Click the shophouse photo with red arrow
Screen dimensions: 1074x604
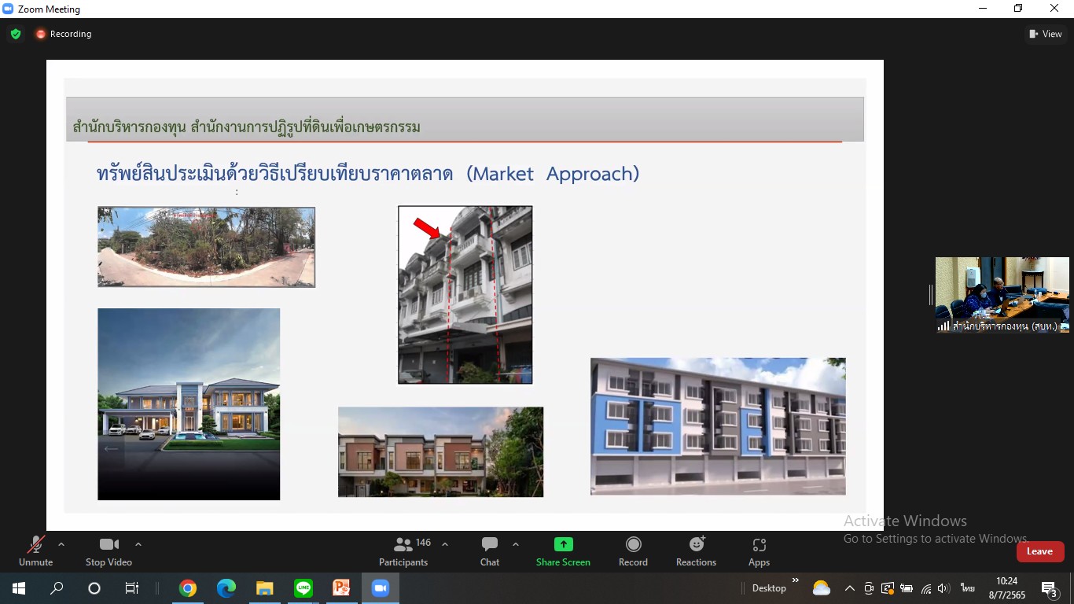point(465,295)
